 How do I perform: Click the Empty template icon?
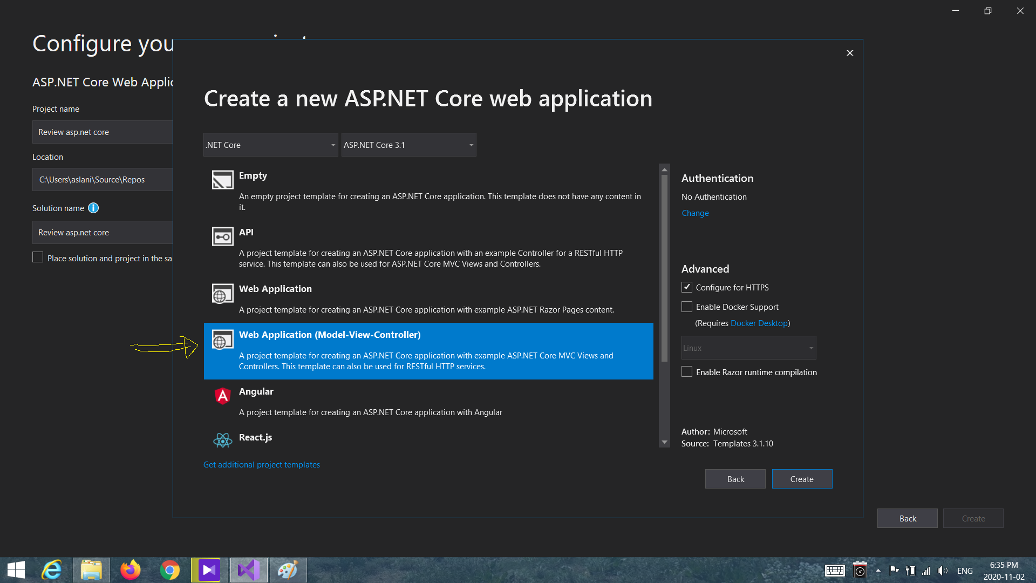[222, 179]
